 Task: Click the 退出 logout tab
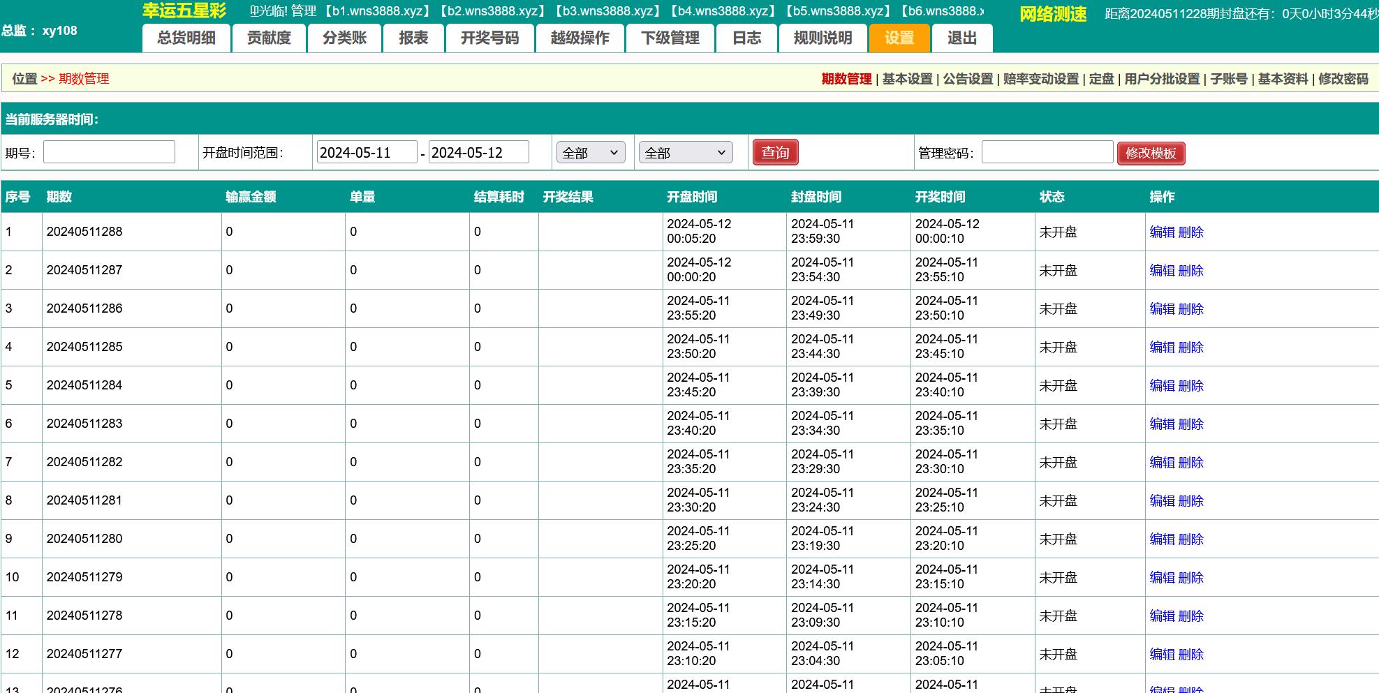(x=961, y=38)
